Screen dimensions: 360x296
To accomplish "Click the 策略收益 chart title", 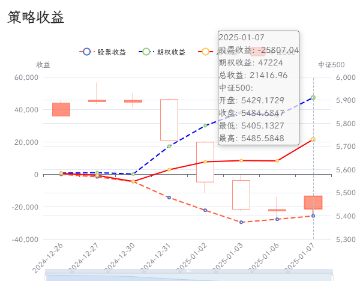I will coord(36,17).
